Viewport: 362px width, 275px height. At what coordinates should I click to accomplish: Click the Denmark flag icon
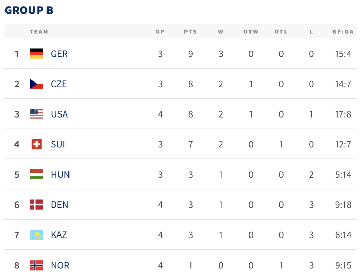coord(36,205)
